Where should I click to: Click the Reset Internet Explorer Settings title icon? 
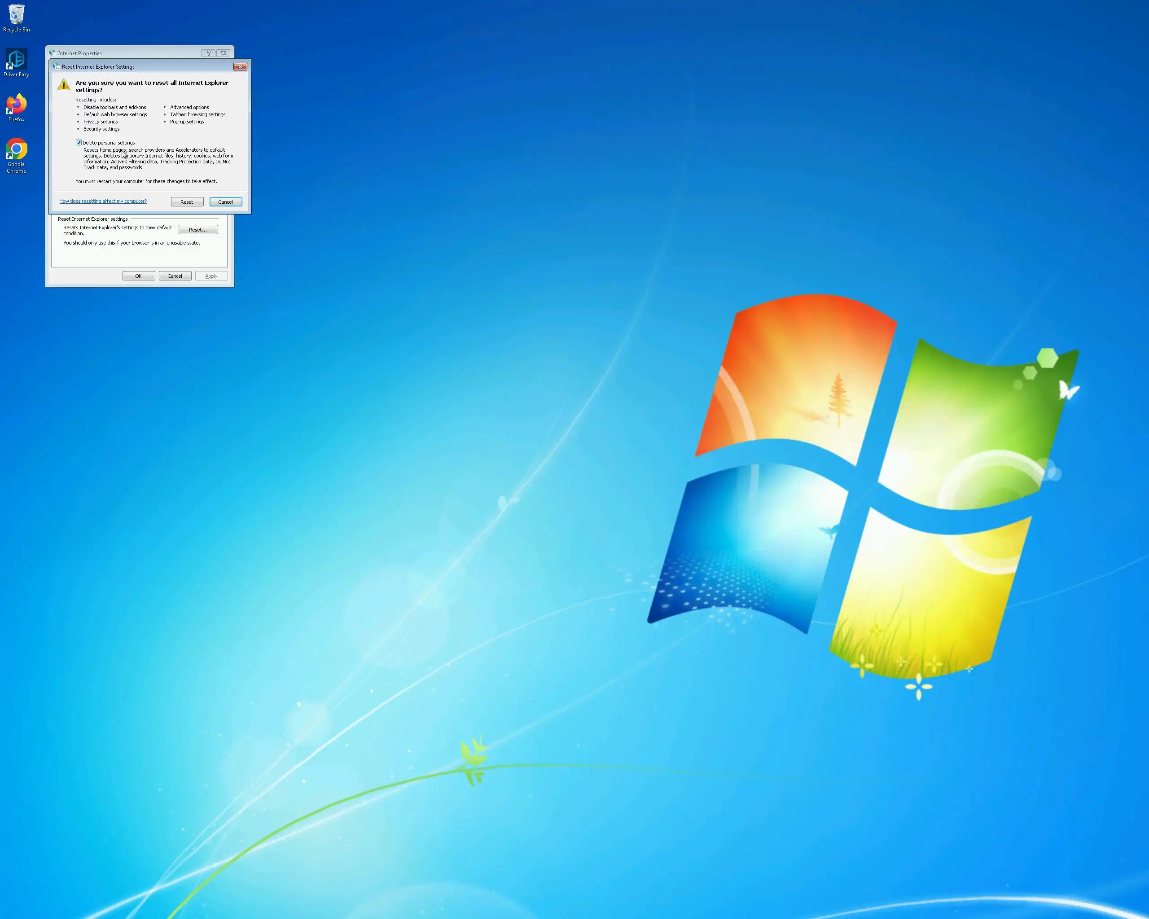click(56, 66)
